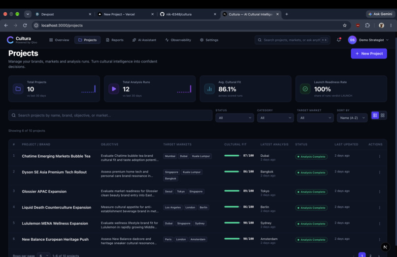The width and height of the screenshot is (397, 257).
Task: Open the Reports nav item
Action: (x=115, y=40)
